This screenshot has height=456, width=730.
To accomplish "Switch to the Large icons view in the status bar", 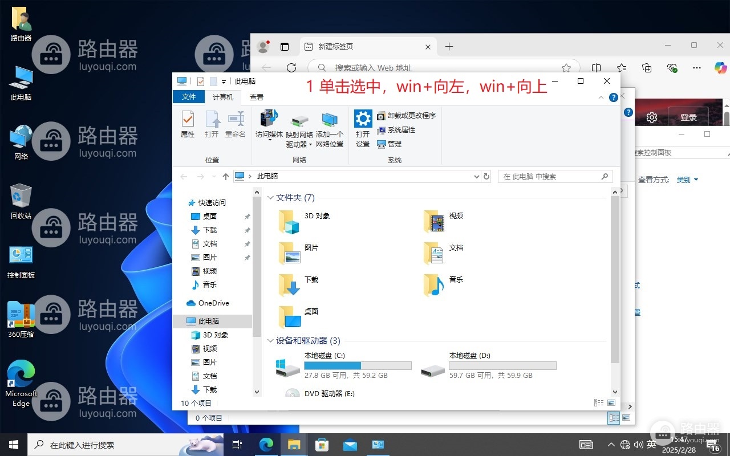I will [x=611, y=403].
